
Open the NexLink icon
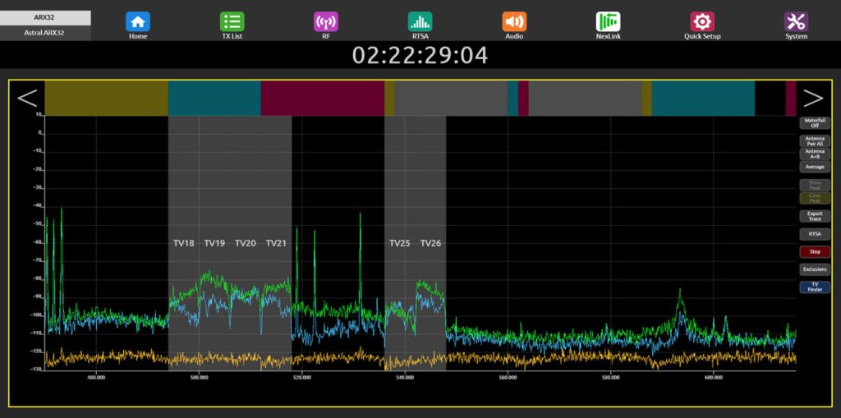(x=608, y=22)
